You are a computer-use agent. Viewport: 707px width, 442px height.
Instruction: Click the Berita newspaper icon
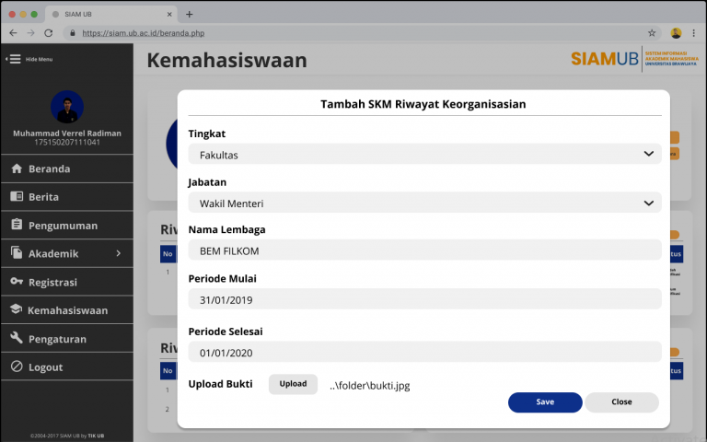click(17, 196)
